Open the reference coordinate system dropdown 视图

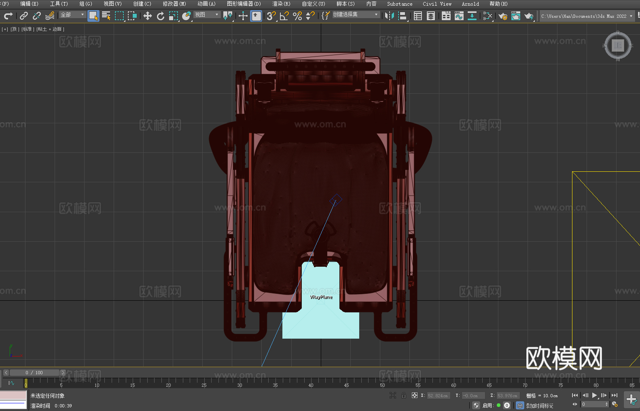click(x=207, y=15)
